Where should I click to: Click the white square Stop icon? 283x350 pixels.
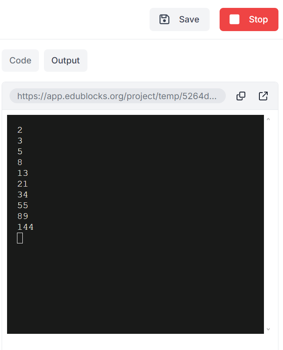click(x=235, y=19)
